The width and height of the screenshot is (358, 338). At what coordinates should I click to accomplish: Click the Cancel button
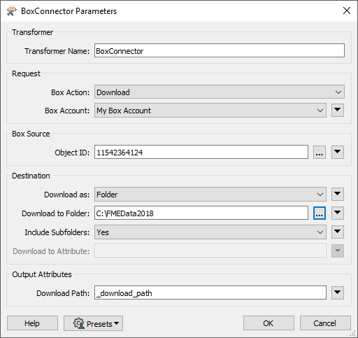[x=325, y=323]
